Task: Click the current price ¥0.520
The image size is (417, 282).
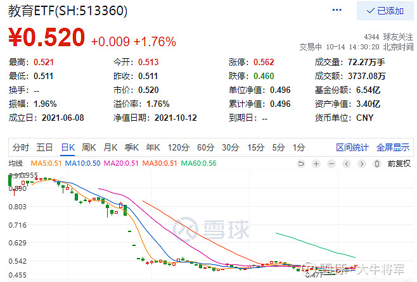Action: tap(46, 37)
